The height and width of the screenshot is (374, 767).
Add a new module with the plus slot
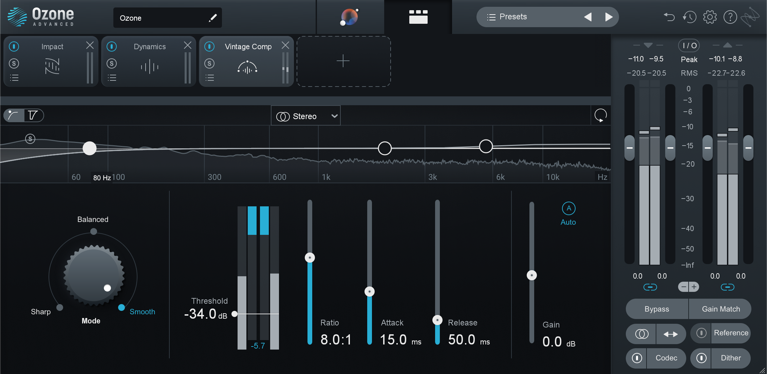tap(343, 61)
